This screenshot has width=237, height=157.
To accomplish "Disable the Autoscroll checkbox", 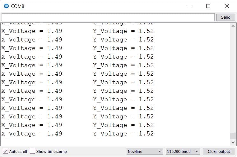I will (5, 151).
